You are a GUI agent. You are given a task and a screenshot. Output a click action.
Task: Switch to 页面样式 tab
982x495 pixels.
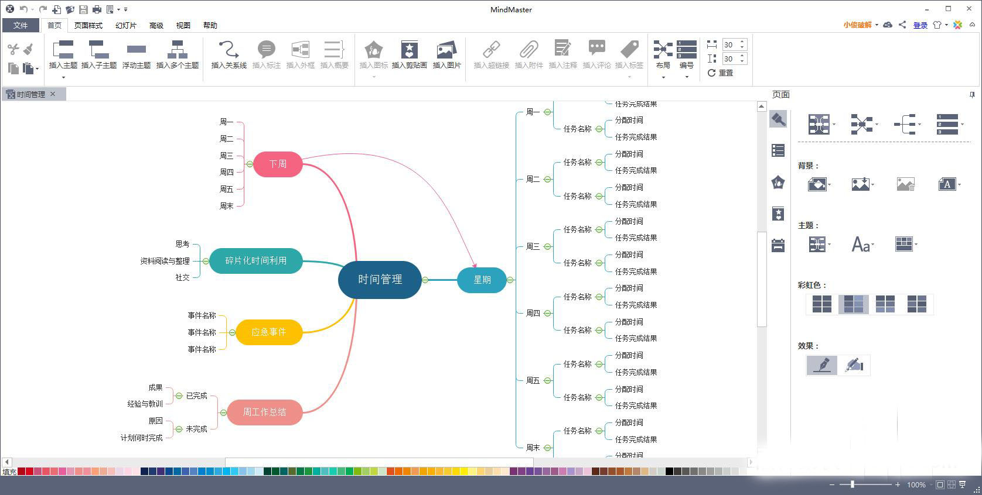tap(88, 25)
